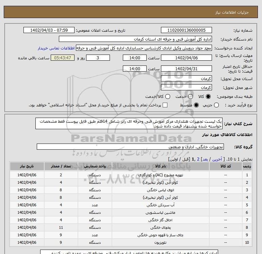Click date 1402/04/06 in تلویزیون row
262x254 pixels.
point(27,243)
